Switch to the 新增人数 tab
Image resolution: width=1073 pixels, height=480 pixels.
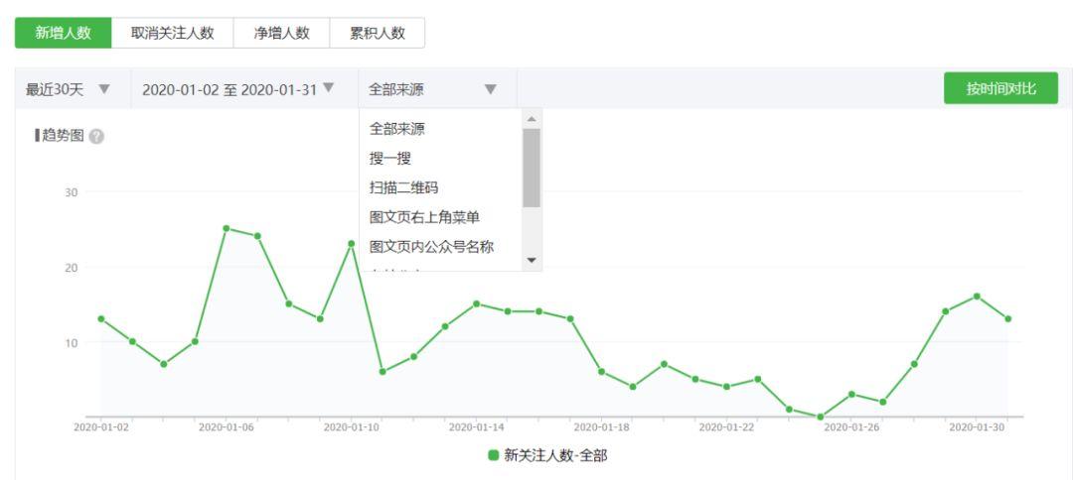coord(63,33)
